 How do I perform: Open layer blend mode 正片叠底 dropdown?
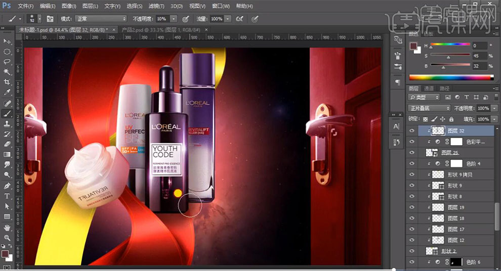pos(430,108)
